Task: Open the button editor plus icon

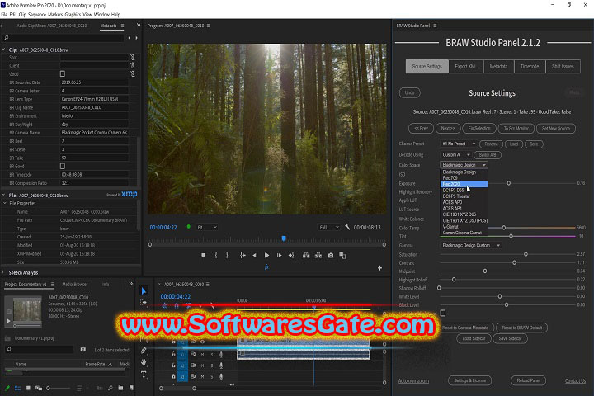Action: 379,268
